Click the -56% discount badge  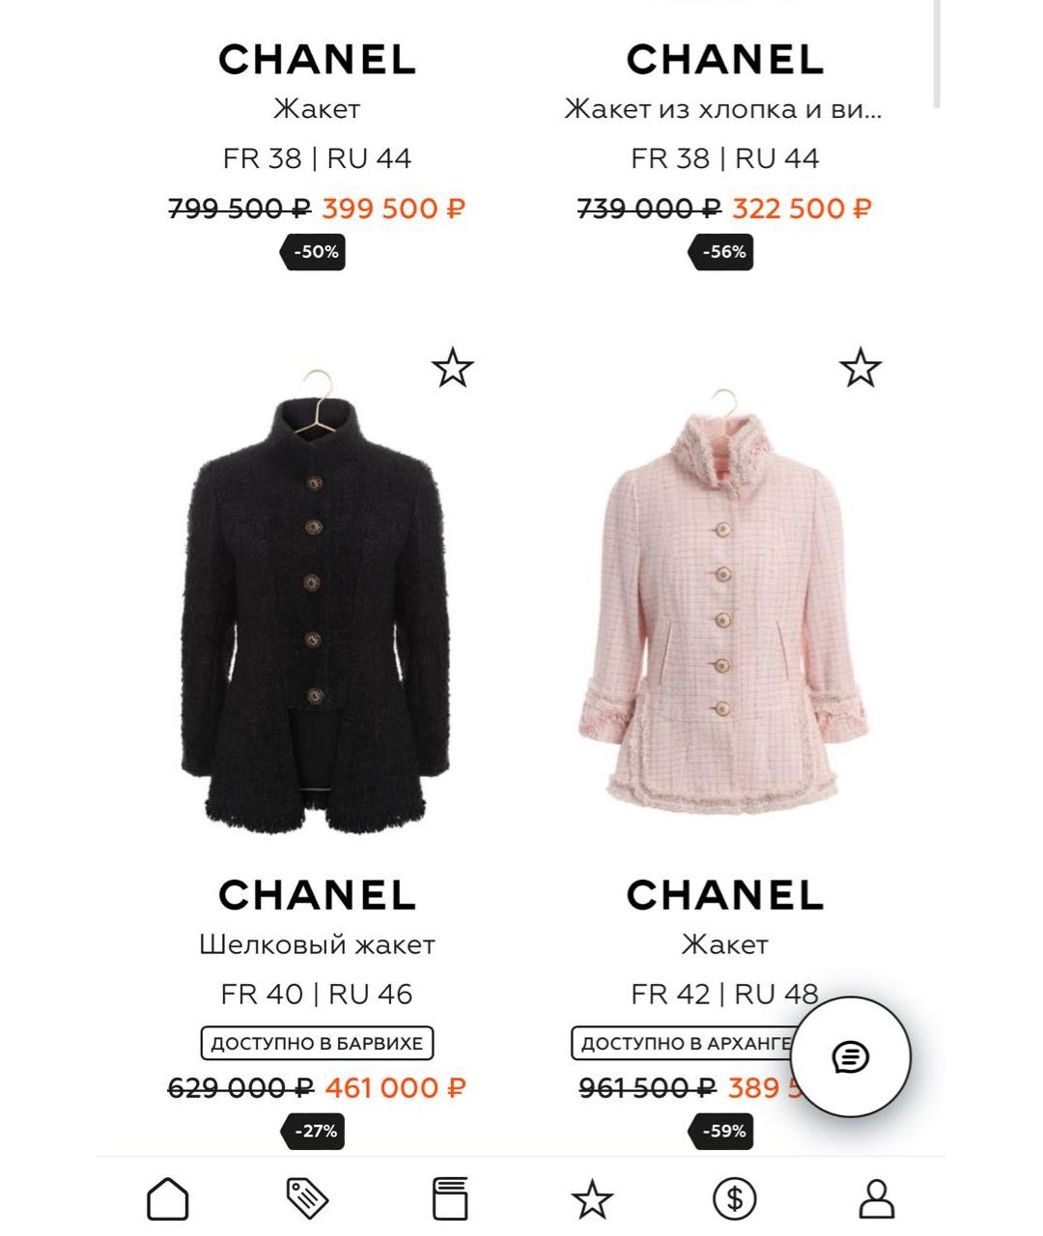click(x=723, y=252)
